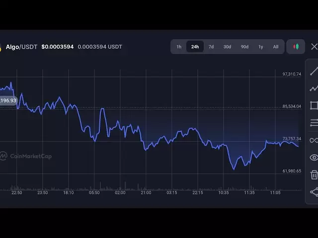Select the rectangle shape tool
Image resolution: width=318 pixels, height=238 pixels.
click(x=314, y=106)
